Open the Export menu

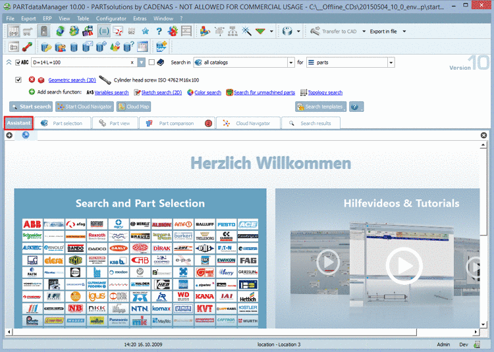(28, 18)
